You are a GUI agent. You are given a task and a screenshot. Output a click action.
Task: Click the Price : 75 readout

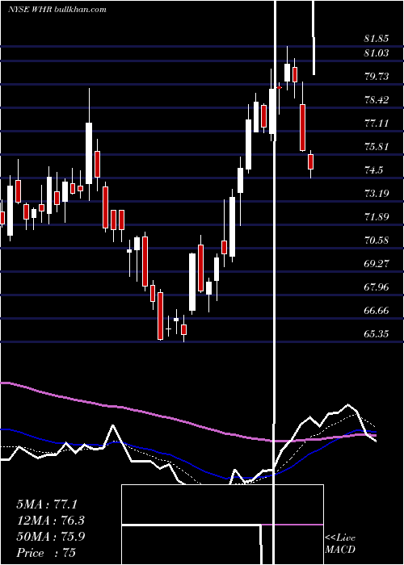pos(46,553)
